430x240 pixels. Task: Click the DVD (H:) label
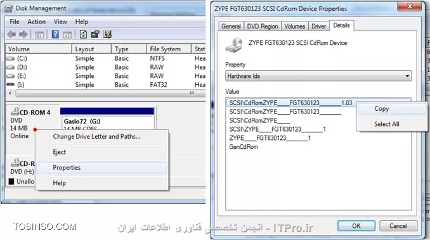(x=22, y=172)
